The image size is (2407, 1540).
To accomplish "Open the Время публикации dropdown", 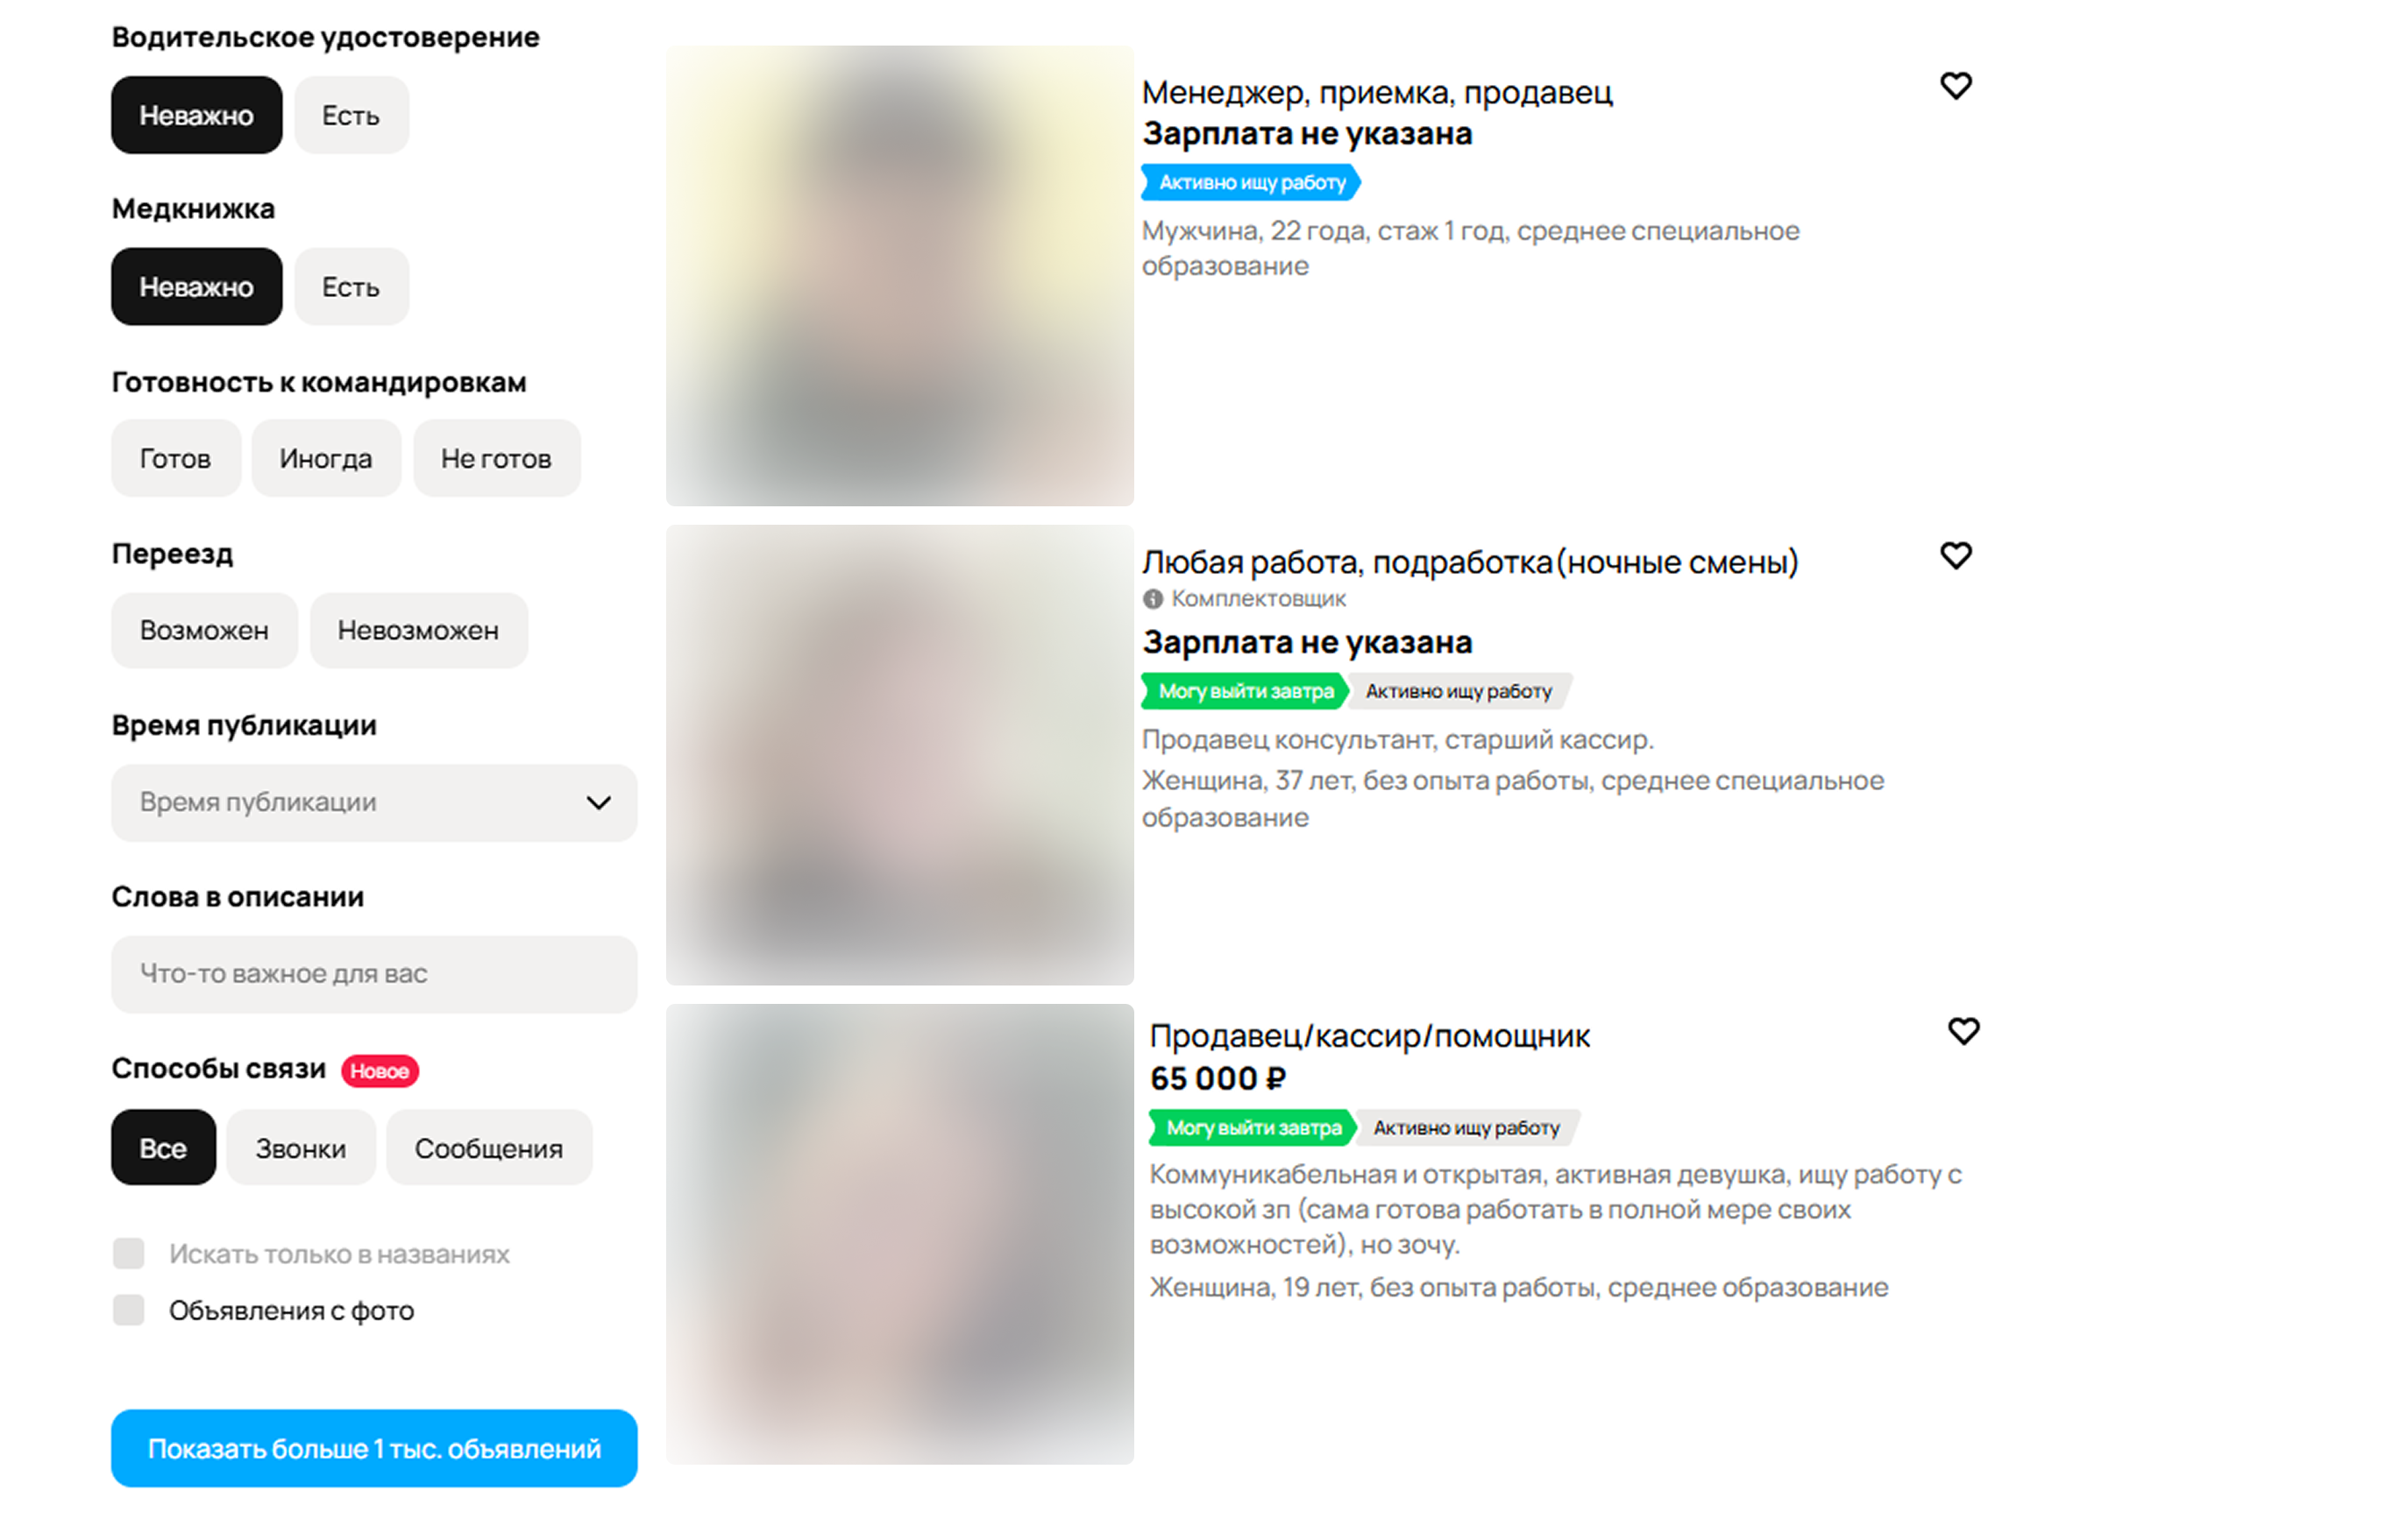I will pyautogui.click(x=374, y=803).
